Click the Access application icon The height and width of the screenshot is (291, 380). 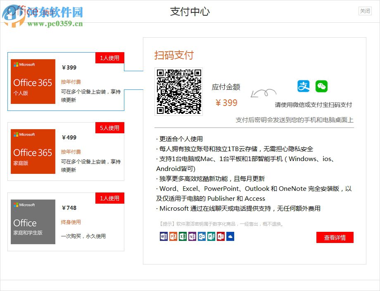221,236
